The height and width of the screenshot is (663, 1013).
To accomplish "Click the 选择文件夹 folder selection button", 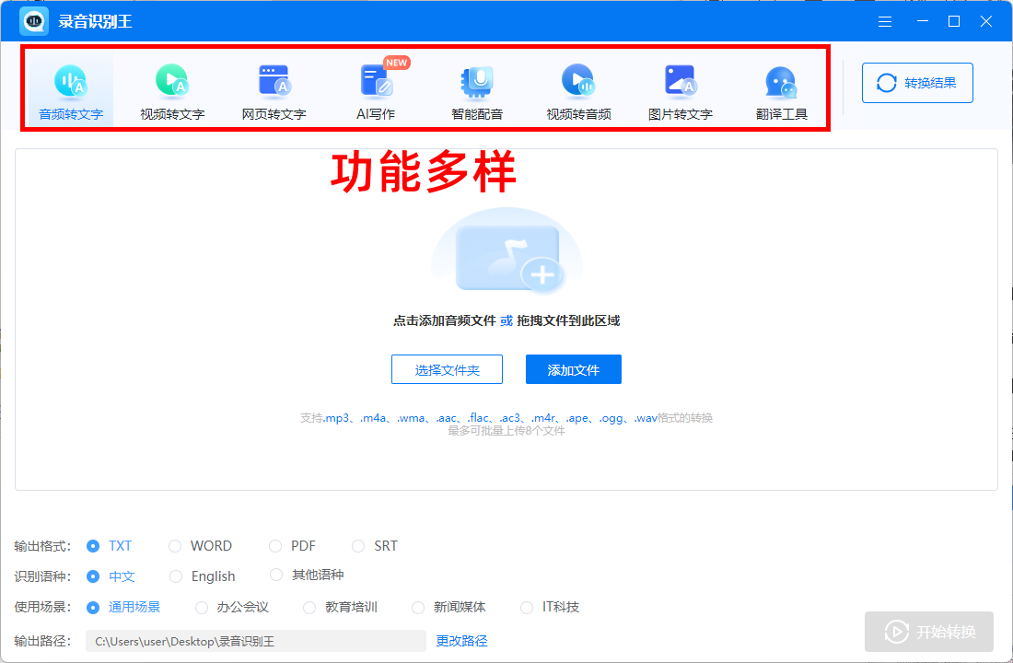I will 447,368.
